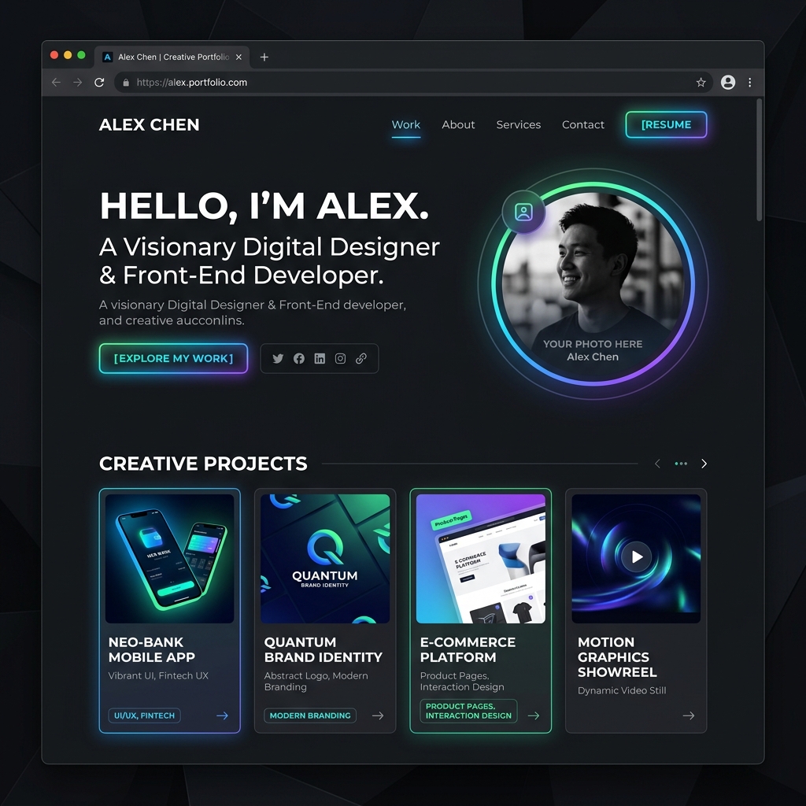Click the MODERN BRANDING tag

coord(310,715)
